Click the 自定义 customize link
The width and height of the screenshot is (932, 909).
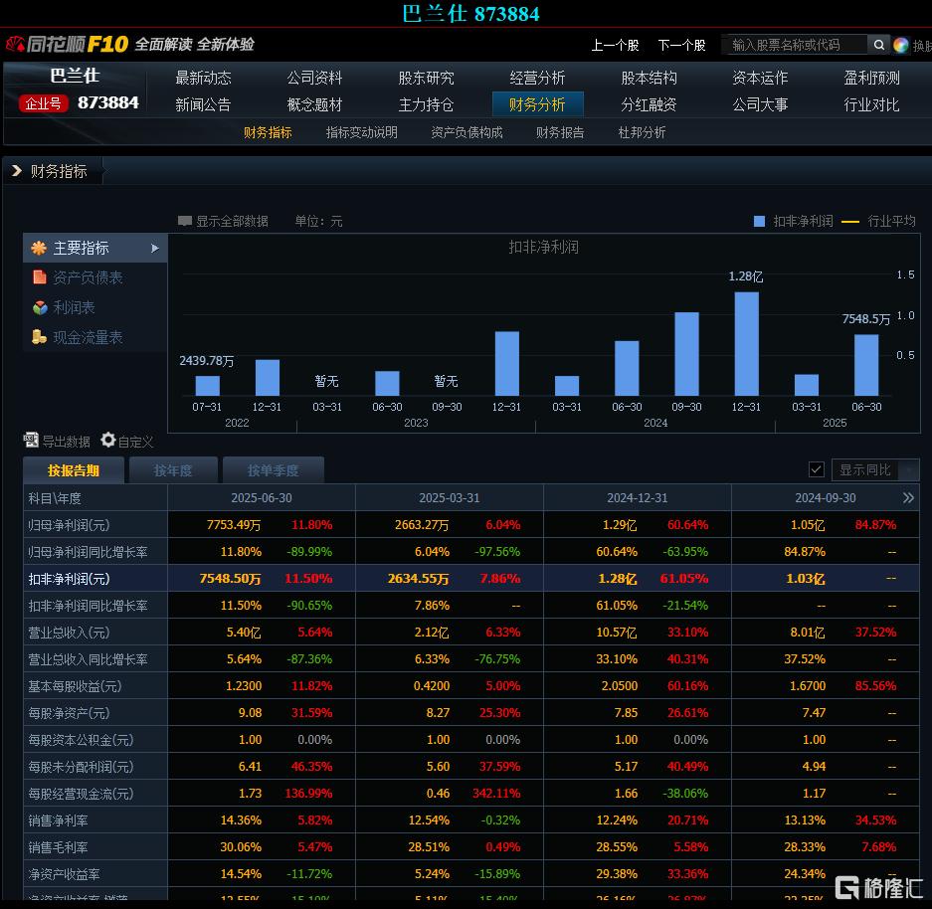[x=136, y=442]
